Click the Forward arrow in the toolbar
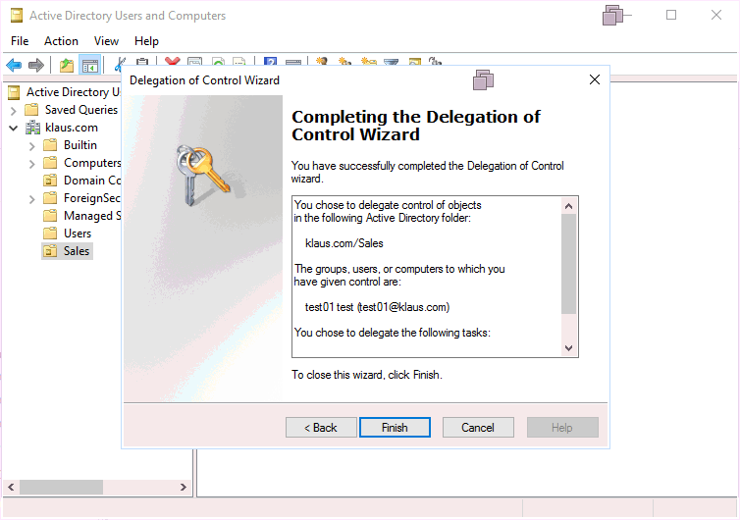This screenshot has height=520, width=740. [x=36, y=65]
